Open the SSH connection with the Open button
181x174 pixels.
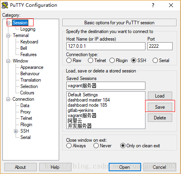(125, 167)
